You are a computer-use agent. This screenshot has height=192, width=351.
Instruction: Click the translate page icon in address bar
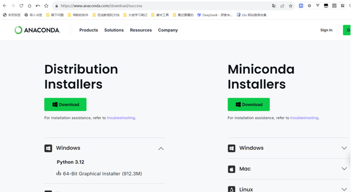(274, 6)
